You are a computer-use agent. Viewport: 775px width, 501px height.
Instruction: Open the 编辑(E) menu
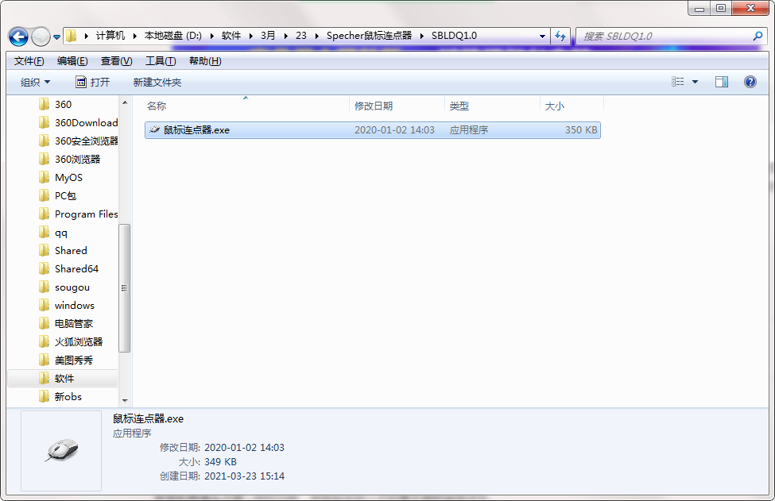(x=72, y=61)
